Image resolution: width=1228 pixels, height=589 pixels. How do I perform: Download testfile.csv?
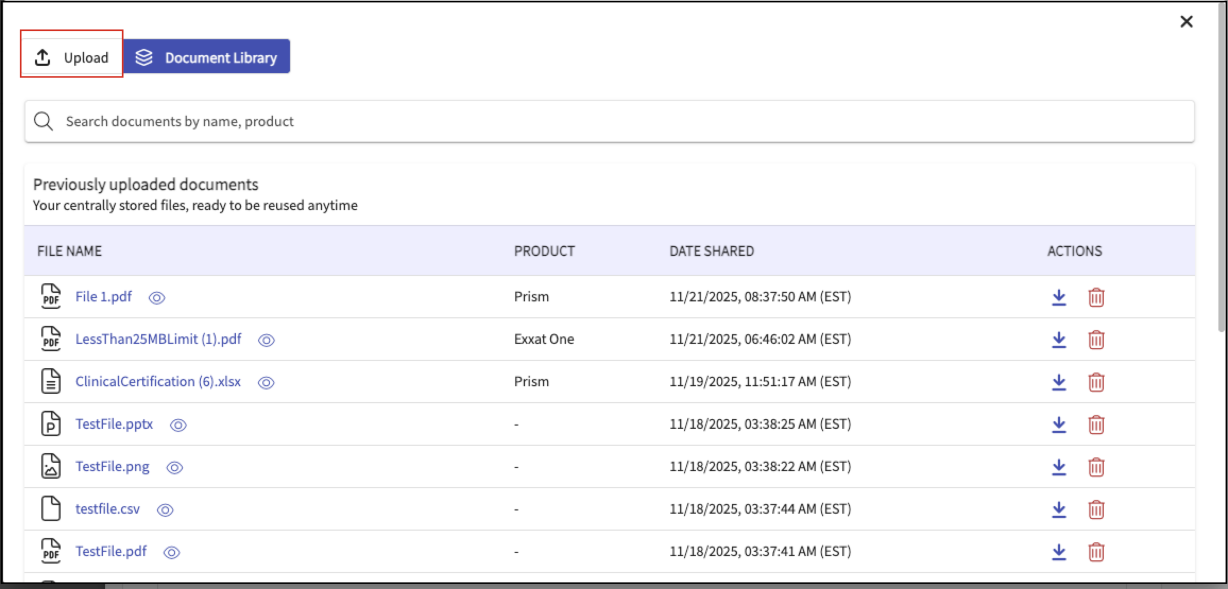(x=1059, y=509)
